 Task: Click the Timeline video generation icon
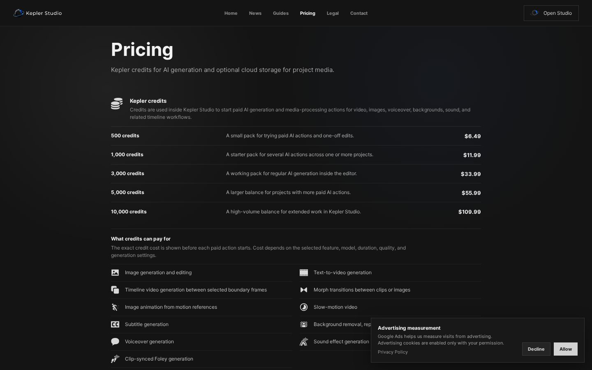[115, 290]
